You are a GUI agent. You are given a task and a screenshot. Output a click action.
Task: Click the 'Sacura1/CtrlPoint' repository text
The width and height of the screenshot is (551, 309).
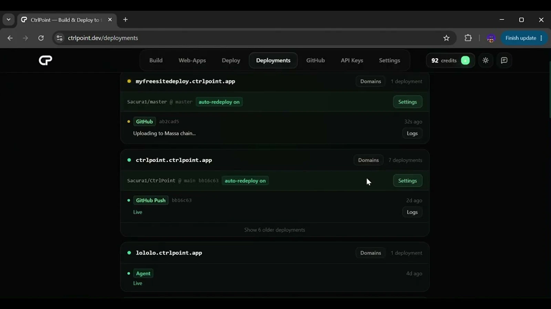click(151, 181)
